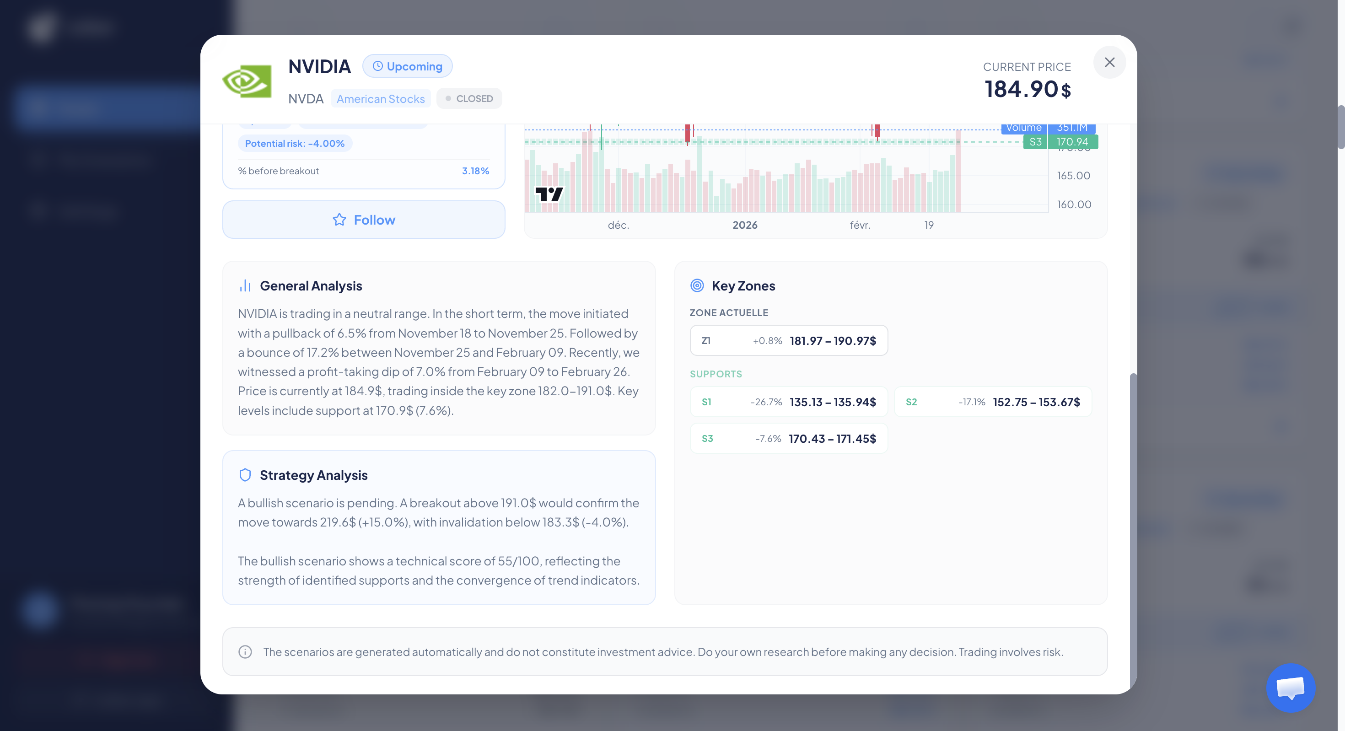Click the info icon in the disclaimer bar
The image size is (1345, 731).
[245, 652]
